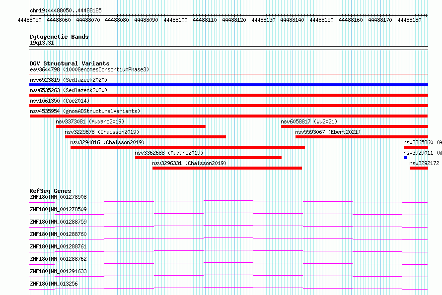This screenshot has width=442, height=295.
Task: Open nsv6523815 (Sedlazeck2020) variant label
Action: (69, 80)
